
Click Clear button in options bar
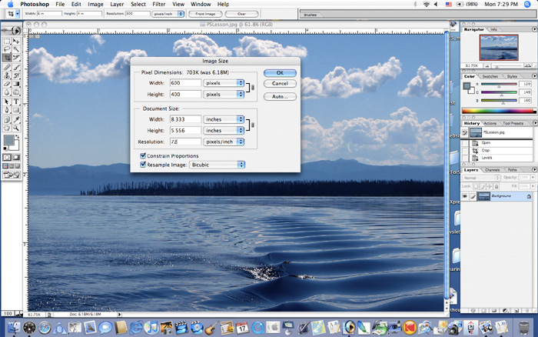pyautogui.click(x=241, y=14)
